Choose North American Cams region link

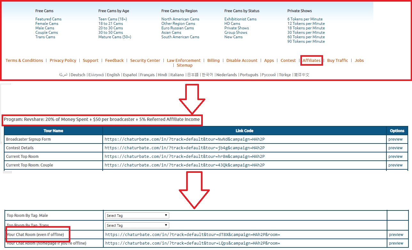180,19
